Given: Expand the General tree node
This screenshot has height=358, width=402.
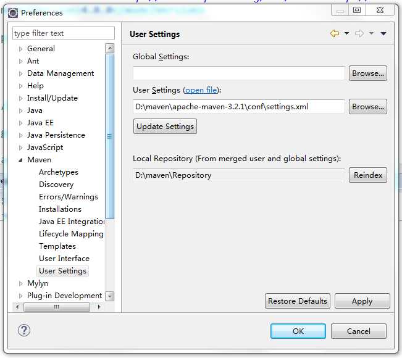Looking at the screenshot, I should coord(21,49).
